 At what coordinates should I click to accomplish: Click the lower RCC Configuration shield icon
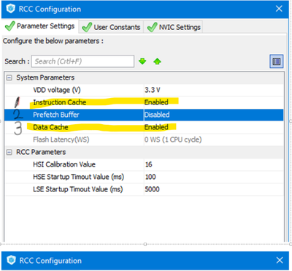11,260
